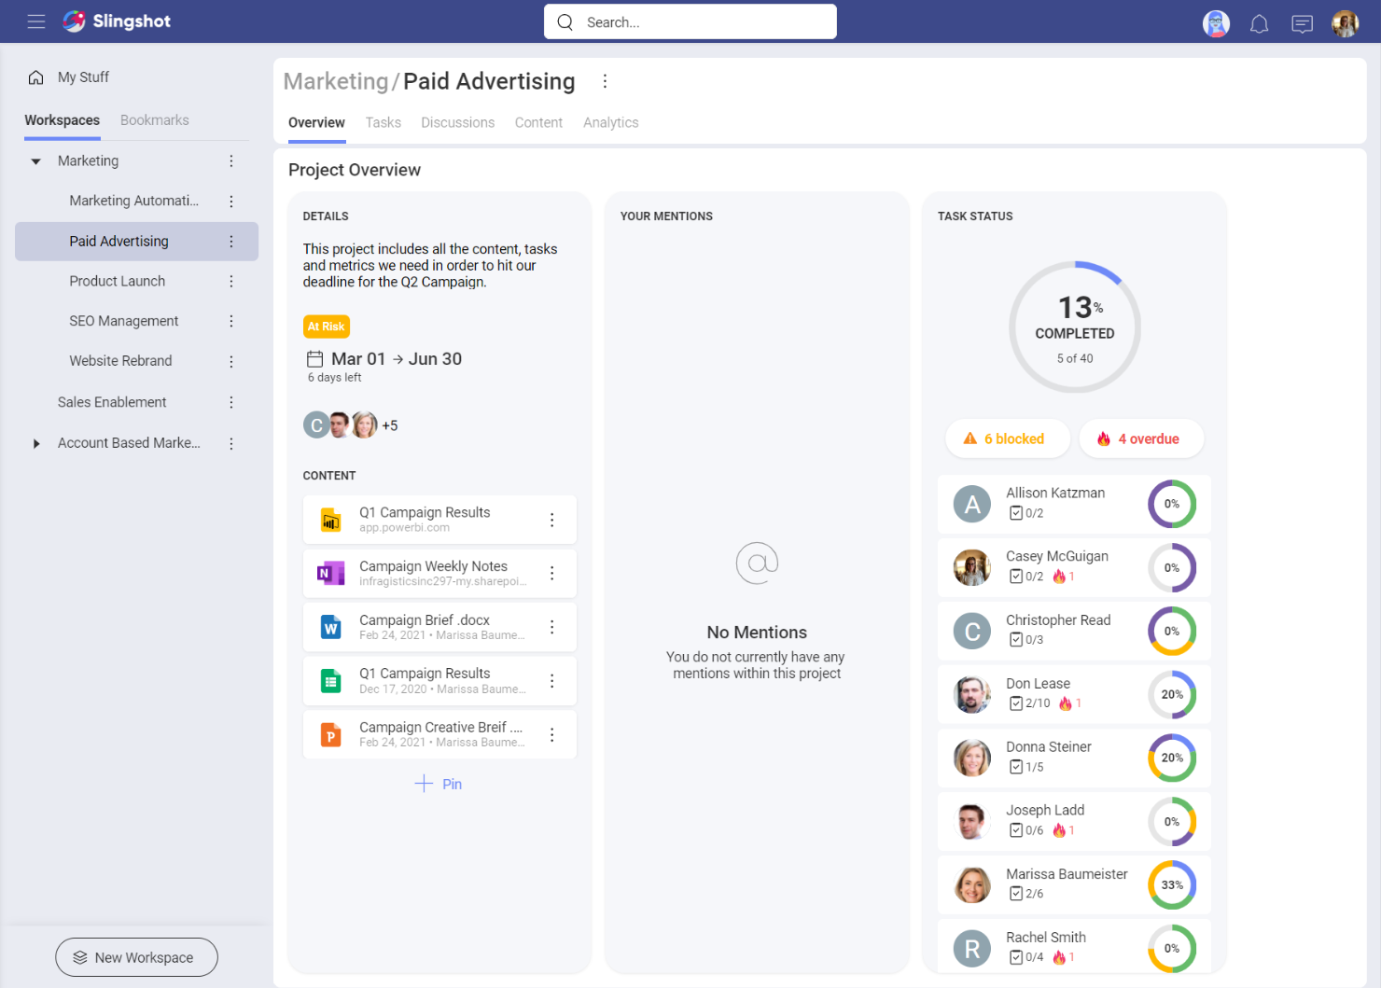This screenshot has width=1381, height=988.
Task: Click the 6 blocked status filter
Action: (x=1007, y=438)
